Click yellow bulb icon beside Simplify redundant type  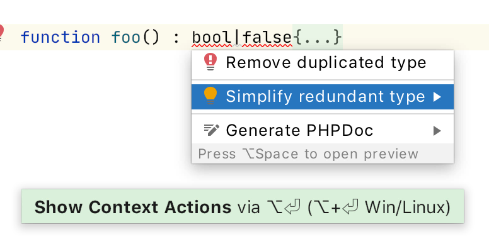point(210,96)
